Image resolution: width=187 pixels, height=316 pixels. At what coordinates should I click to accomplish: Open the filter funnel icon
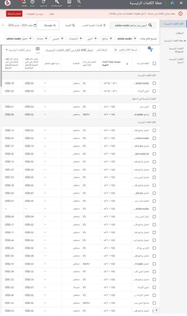click(x=151, y=49)
